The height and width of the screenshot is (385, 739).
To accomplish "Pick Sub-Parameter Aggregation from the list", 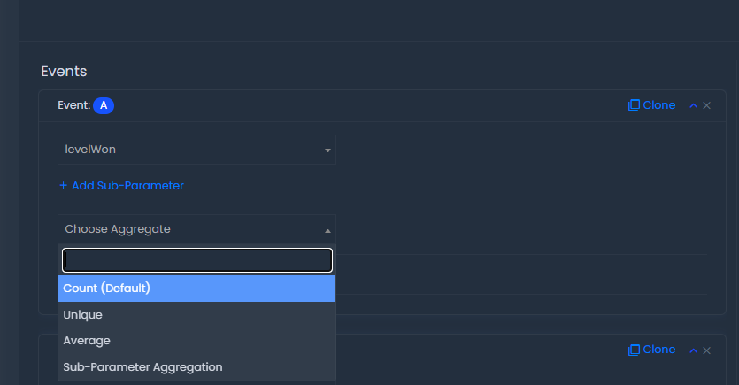I will coord(196,367).
